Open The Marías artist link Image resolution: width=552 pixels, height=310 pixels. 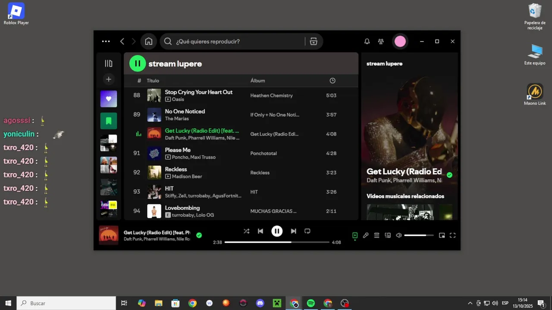point(177,119)
